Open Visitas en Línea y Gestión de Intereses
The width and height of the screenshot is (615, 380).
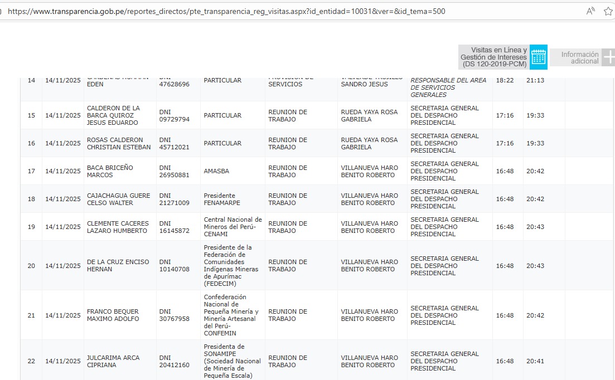494,57
